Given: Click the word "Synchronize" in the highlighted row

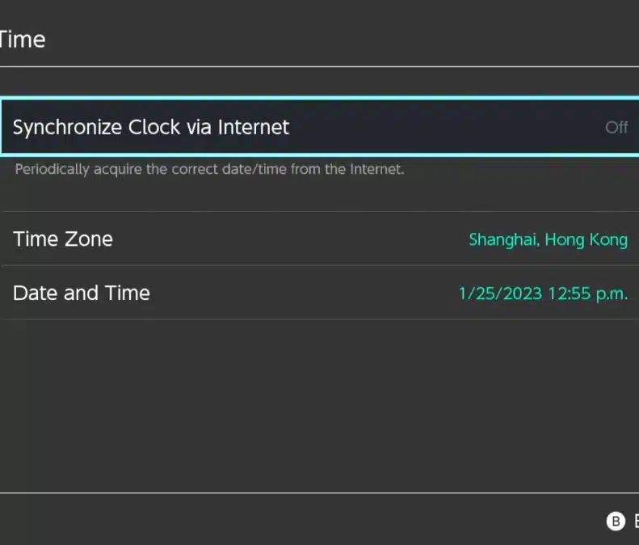Looking at the screenshot, I should (x=69, y=127).
